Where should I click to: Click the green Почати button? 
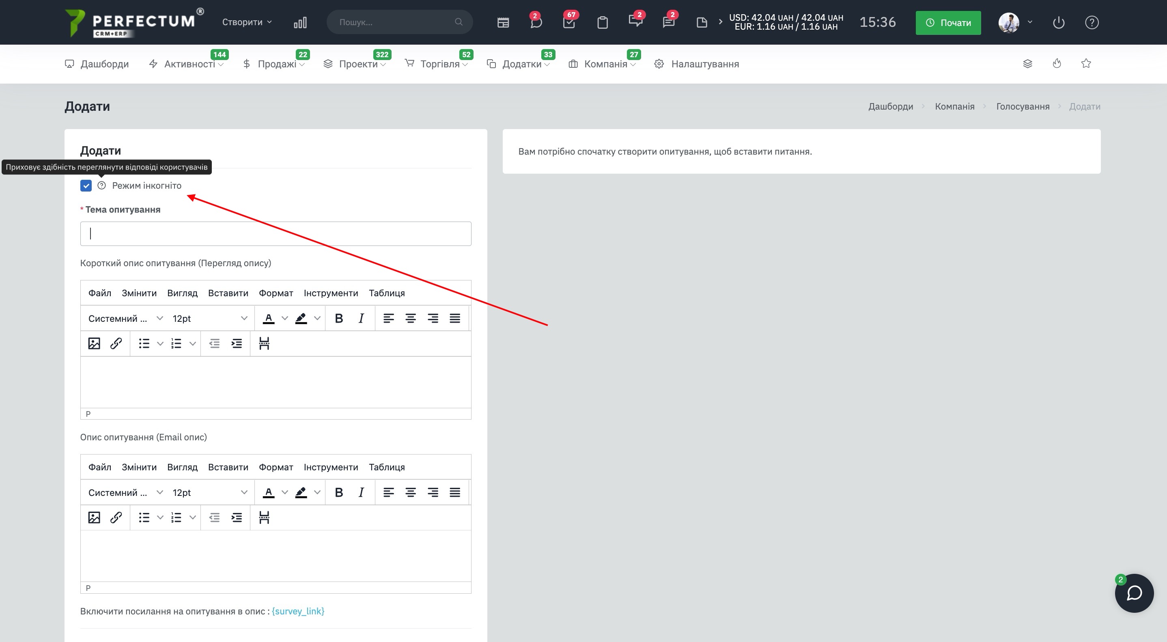click(x=948, y=23)
